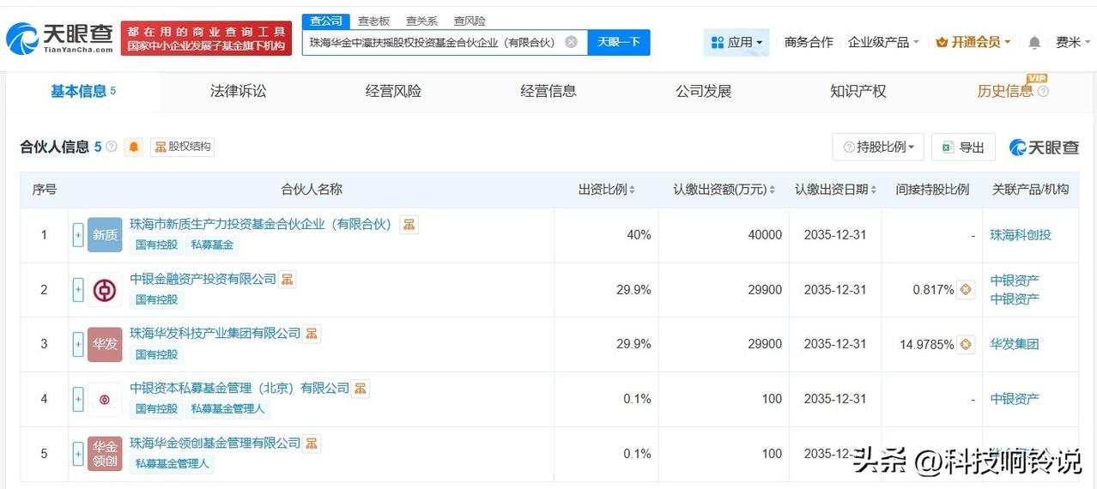
Task: Click the 私募基金 tag in row 1
Action: 213,244
